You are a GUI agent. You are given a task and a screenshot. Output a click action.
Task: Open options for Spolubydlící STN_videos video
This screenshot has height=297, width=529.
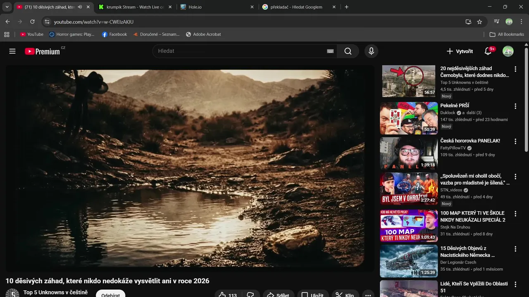click(515, 177)
